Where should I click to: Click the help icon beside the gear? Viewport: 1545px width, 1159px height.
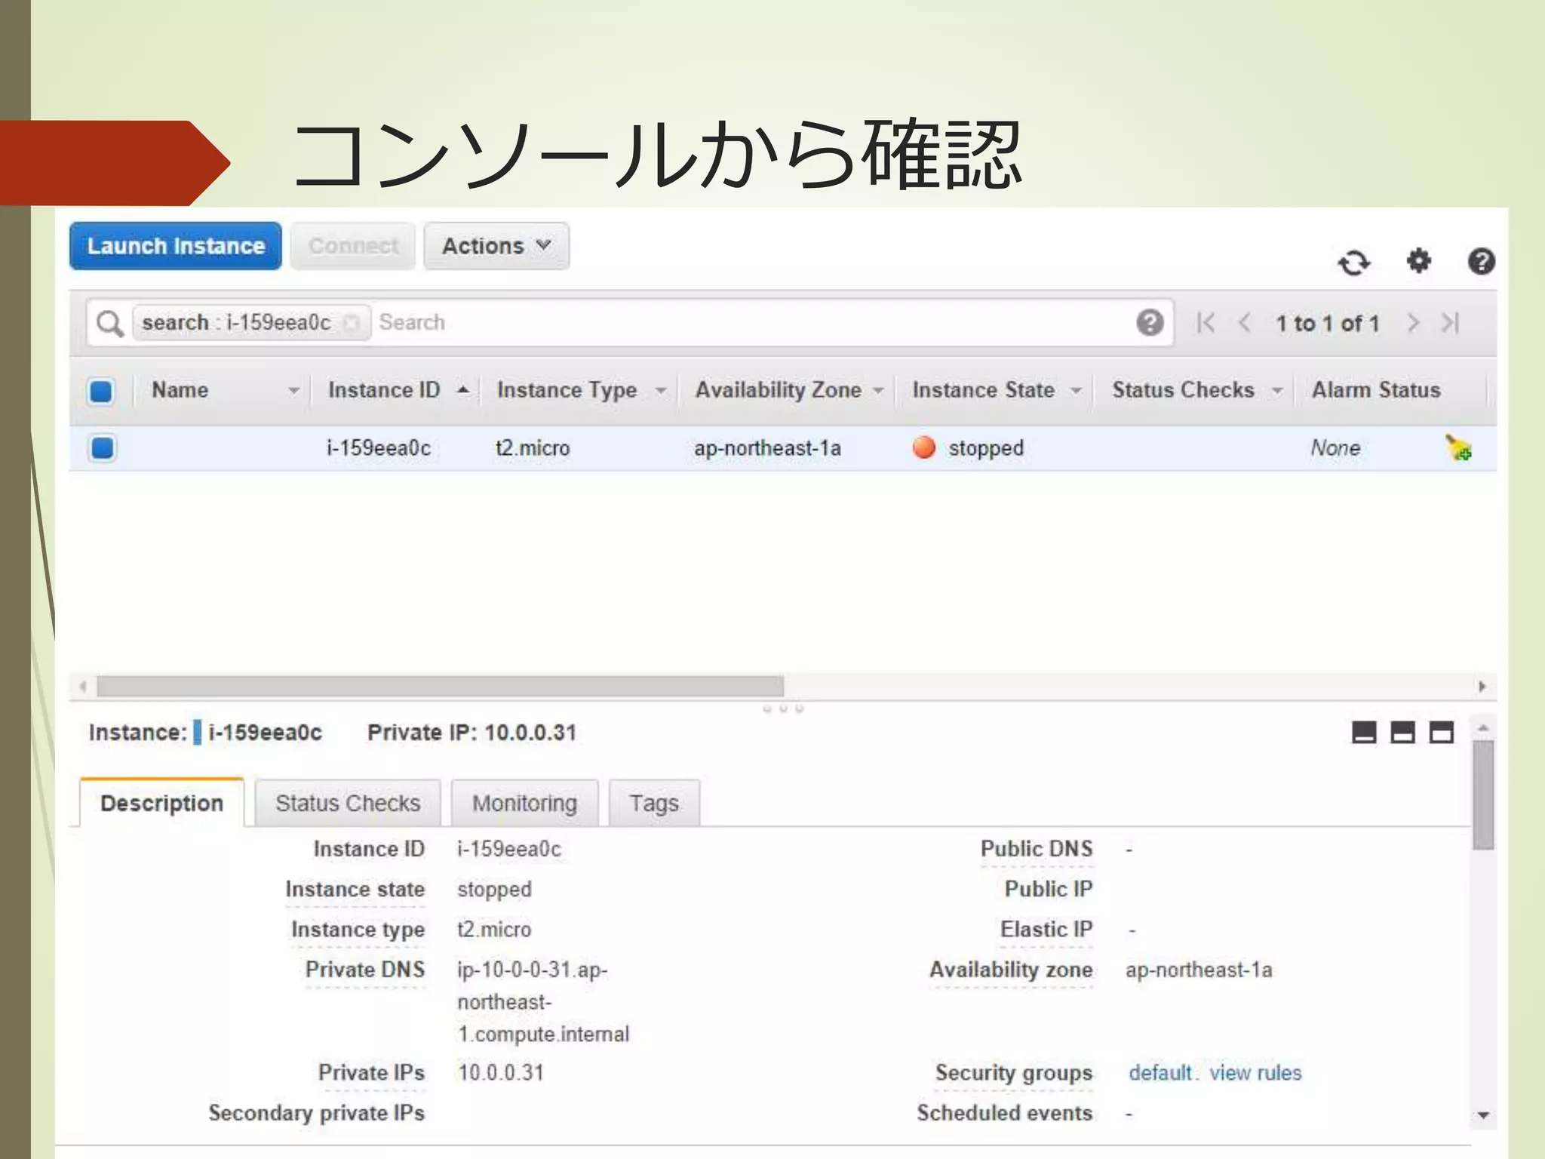click(x=1481, y=262)
